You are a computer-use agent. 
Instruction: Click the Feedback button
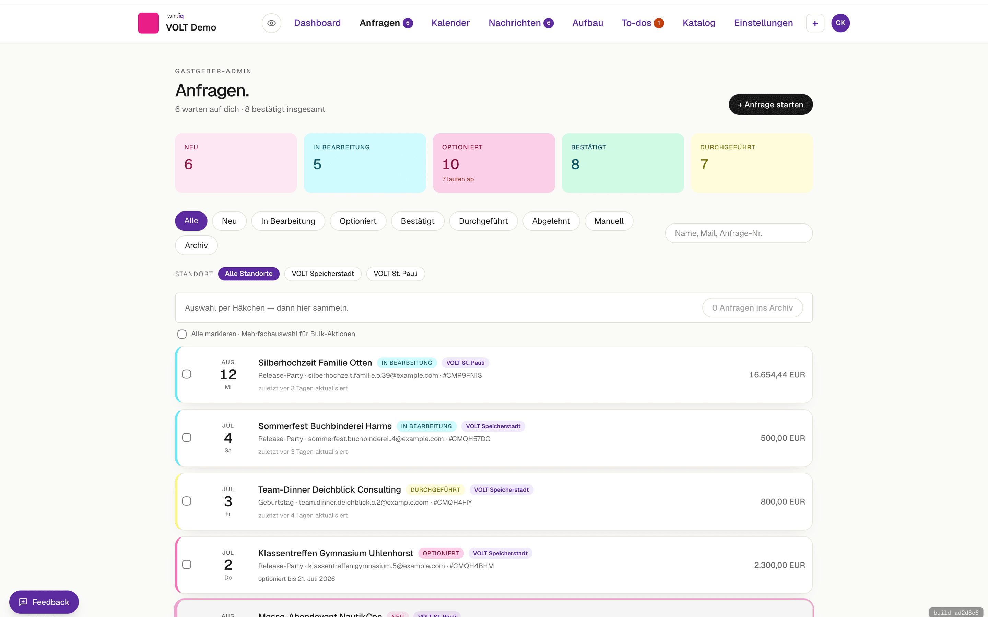(44, 602)
